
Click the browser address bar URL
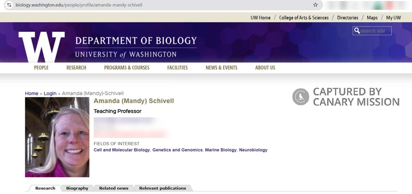pos(79,5)
